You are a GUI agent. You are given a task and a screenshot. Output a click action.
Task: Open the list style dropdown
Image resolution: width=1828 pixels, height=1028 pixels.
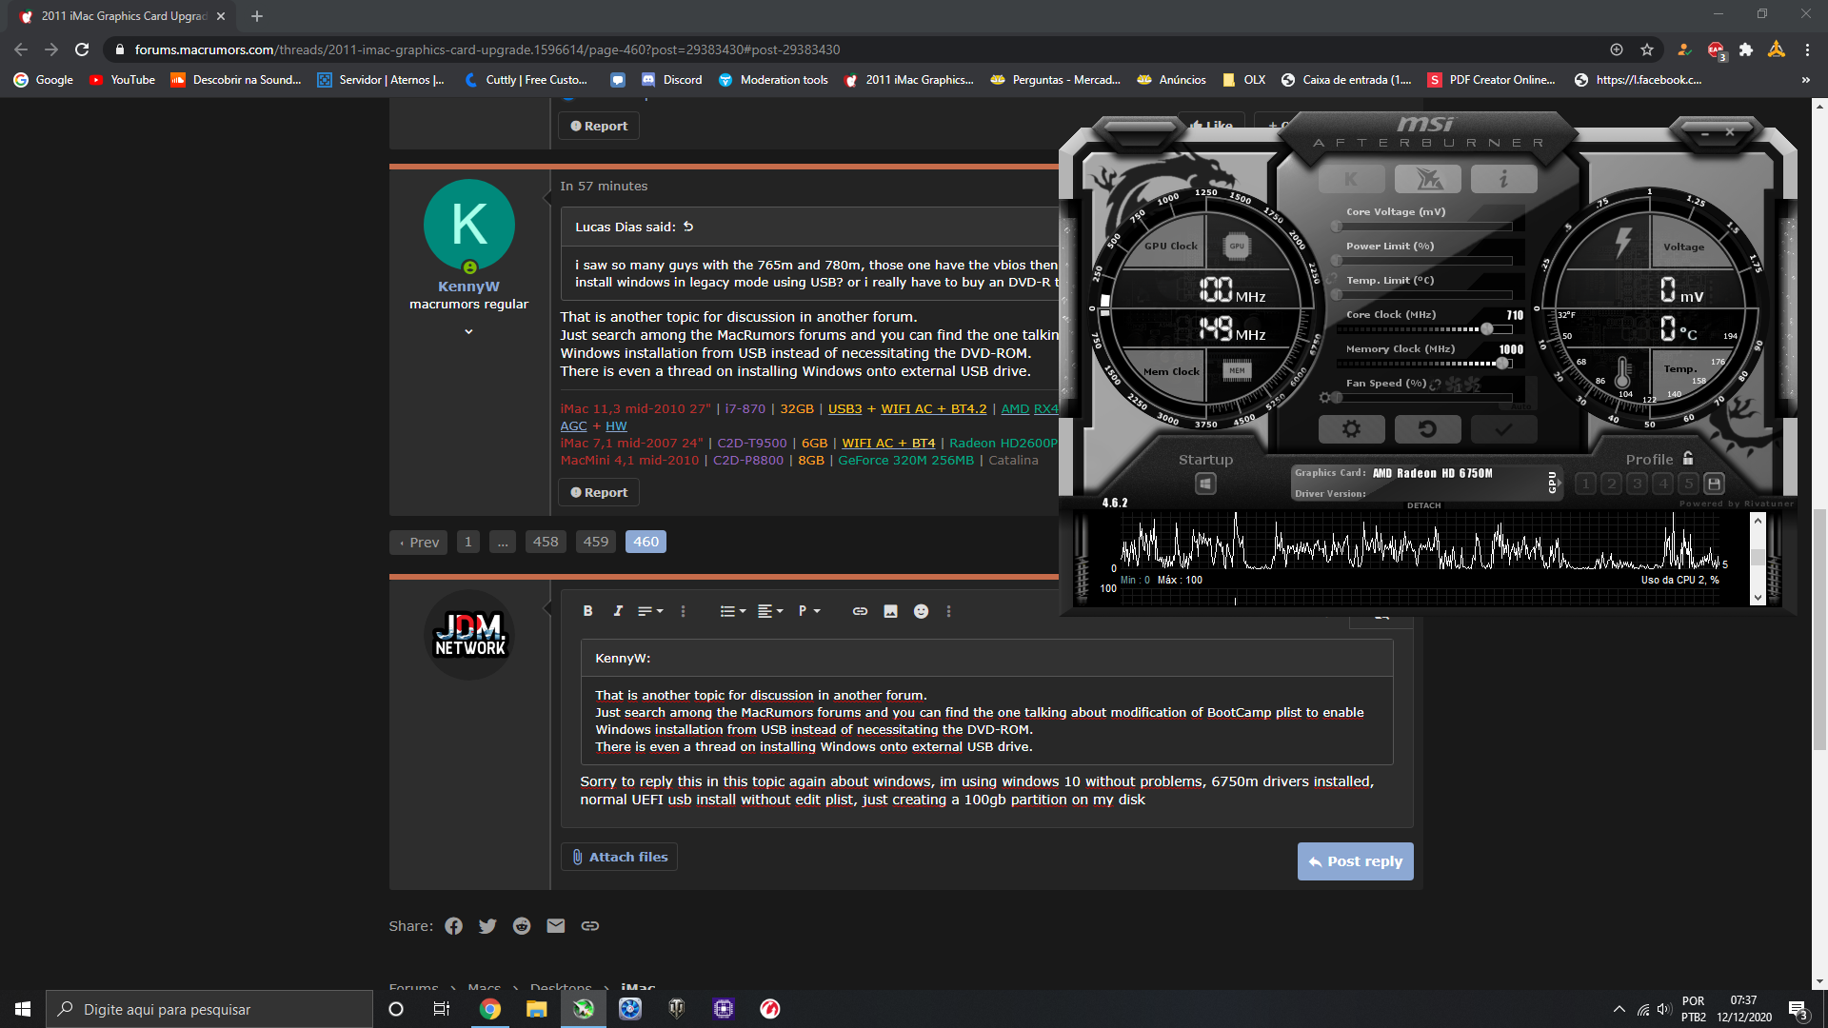pyautogui.click(x=732, y=611)
